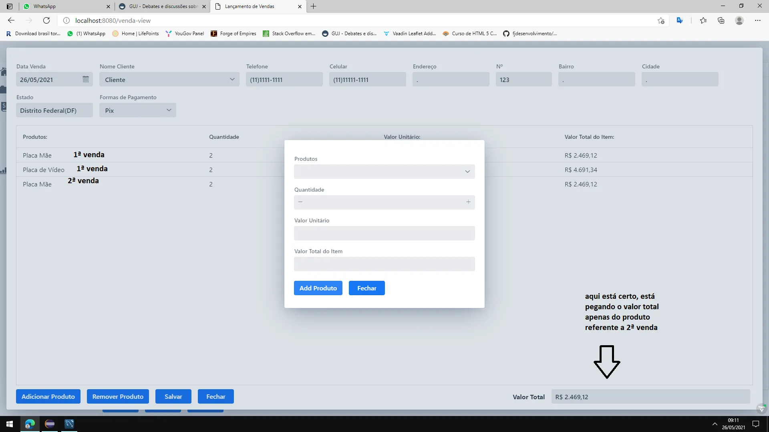
Task: Click the Fechar button in the dialog
Action: 366,288
